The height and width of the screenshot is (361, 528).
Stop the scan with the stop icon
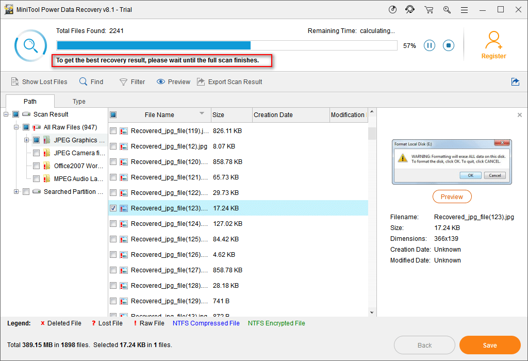449,45
